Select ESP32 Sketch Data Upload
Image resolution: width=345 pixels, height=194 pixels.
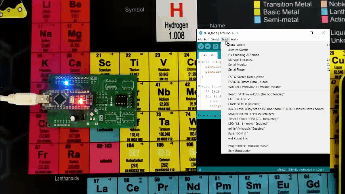(275, 77)
